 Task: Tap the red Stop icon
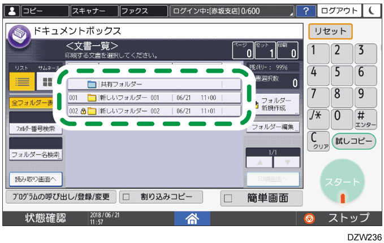pos(309,218)
